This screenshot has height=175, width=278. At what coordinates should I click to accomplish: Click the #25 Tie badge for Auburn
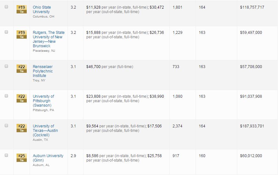point(22,158)
